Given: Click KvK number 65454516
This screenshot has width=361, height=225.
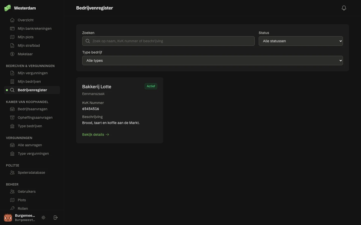Looking at the screenshot, I should [91, 109].
